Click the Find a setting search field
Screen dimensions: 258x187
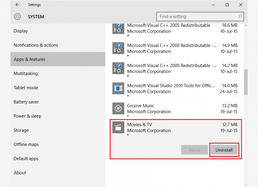pos(200,16)
